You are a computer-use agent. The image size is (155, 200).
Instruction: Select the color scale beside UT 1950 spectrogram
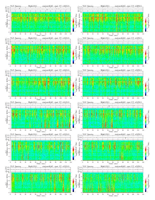146,57
